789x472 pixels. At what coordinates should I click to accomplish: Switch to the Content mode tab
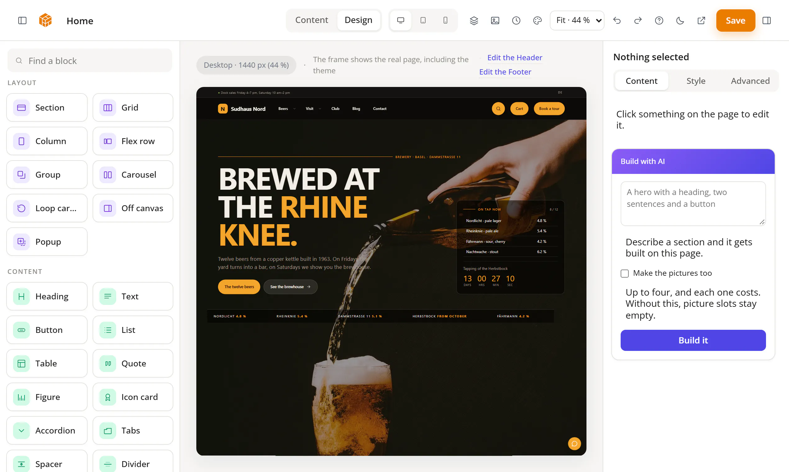coord(312,20)
